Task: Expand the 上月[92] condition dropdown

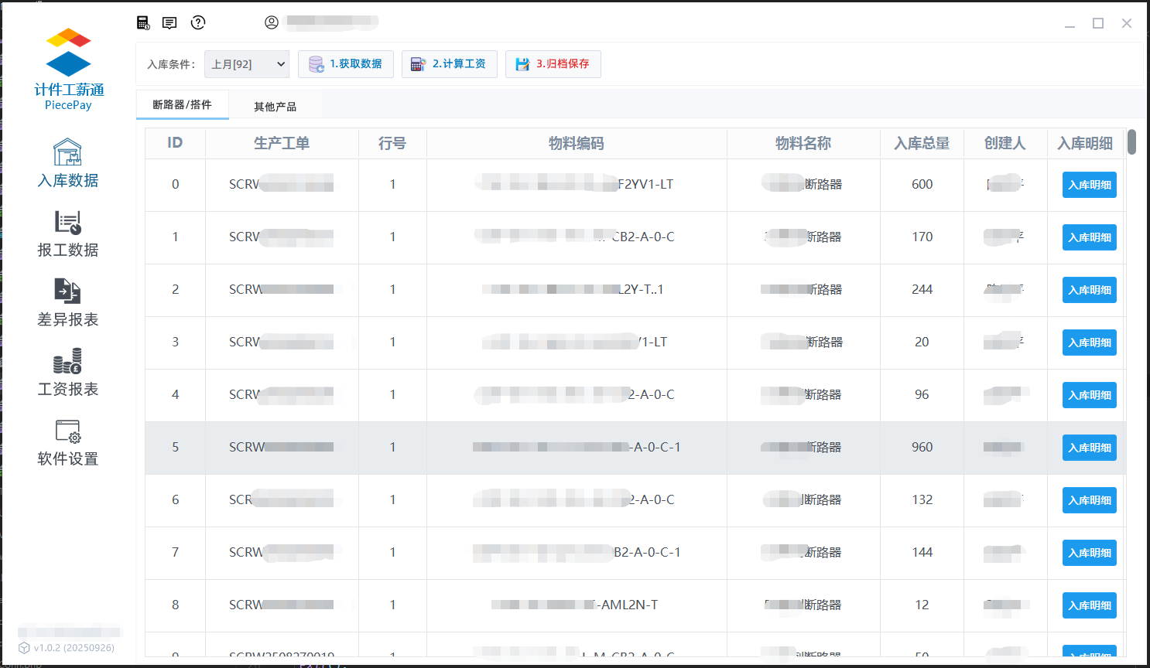Action: (247, 64)
